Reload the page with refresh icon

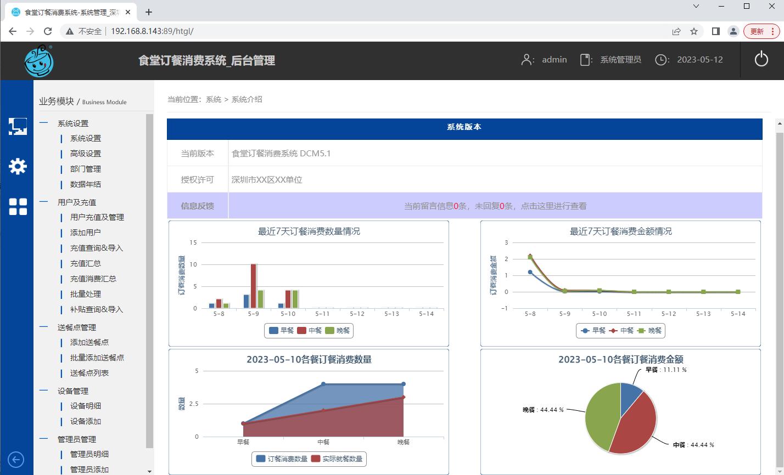coord(48,31)
